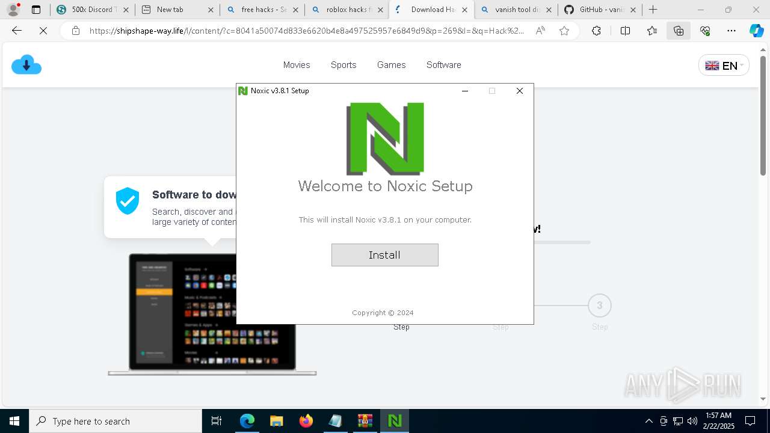Stop page loading with the X button

click(x=43, y=31)
